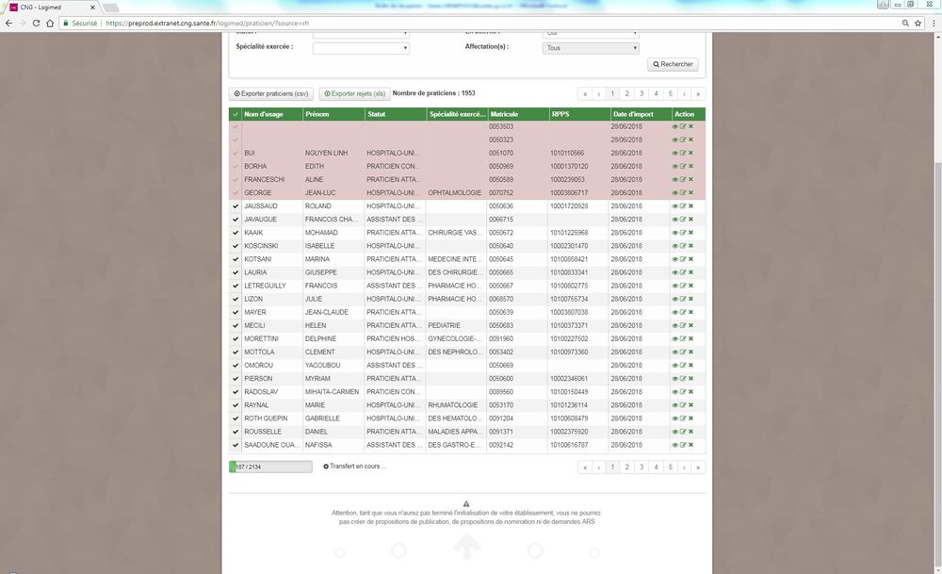
Task: Toggle select-all checkbox in table header
Action: 235,114
